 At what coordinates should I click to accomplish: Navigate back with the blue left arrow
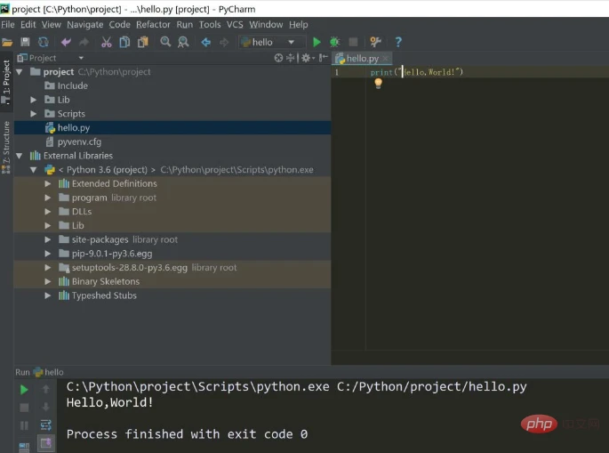[206, 42]
